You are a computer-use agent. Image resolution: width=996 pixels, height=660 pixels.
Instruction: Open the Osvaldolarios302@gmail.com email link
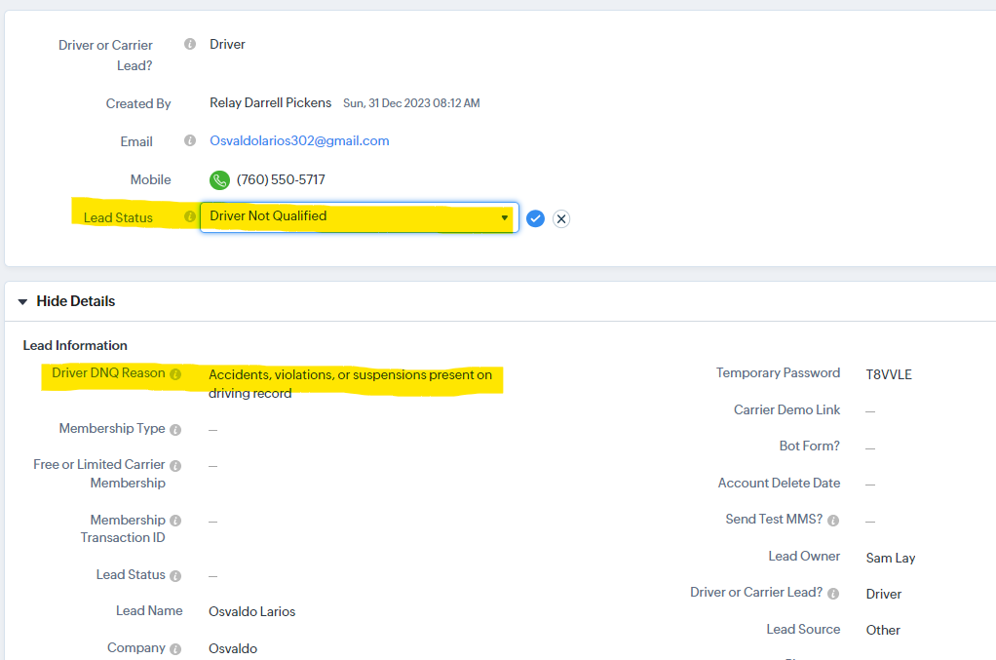coord(299,140)
